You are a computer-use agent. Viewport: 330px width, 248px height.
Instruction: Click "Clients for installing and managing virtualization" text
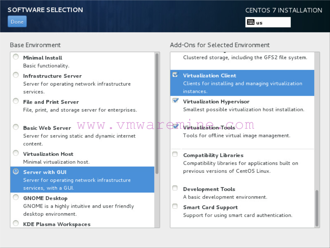click(x=243, y=87)
